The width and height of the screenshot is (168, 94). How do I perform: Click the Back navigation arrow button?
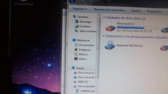tap(72, 1)
